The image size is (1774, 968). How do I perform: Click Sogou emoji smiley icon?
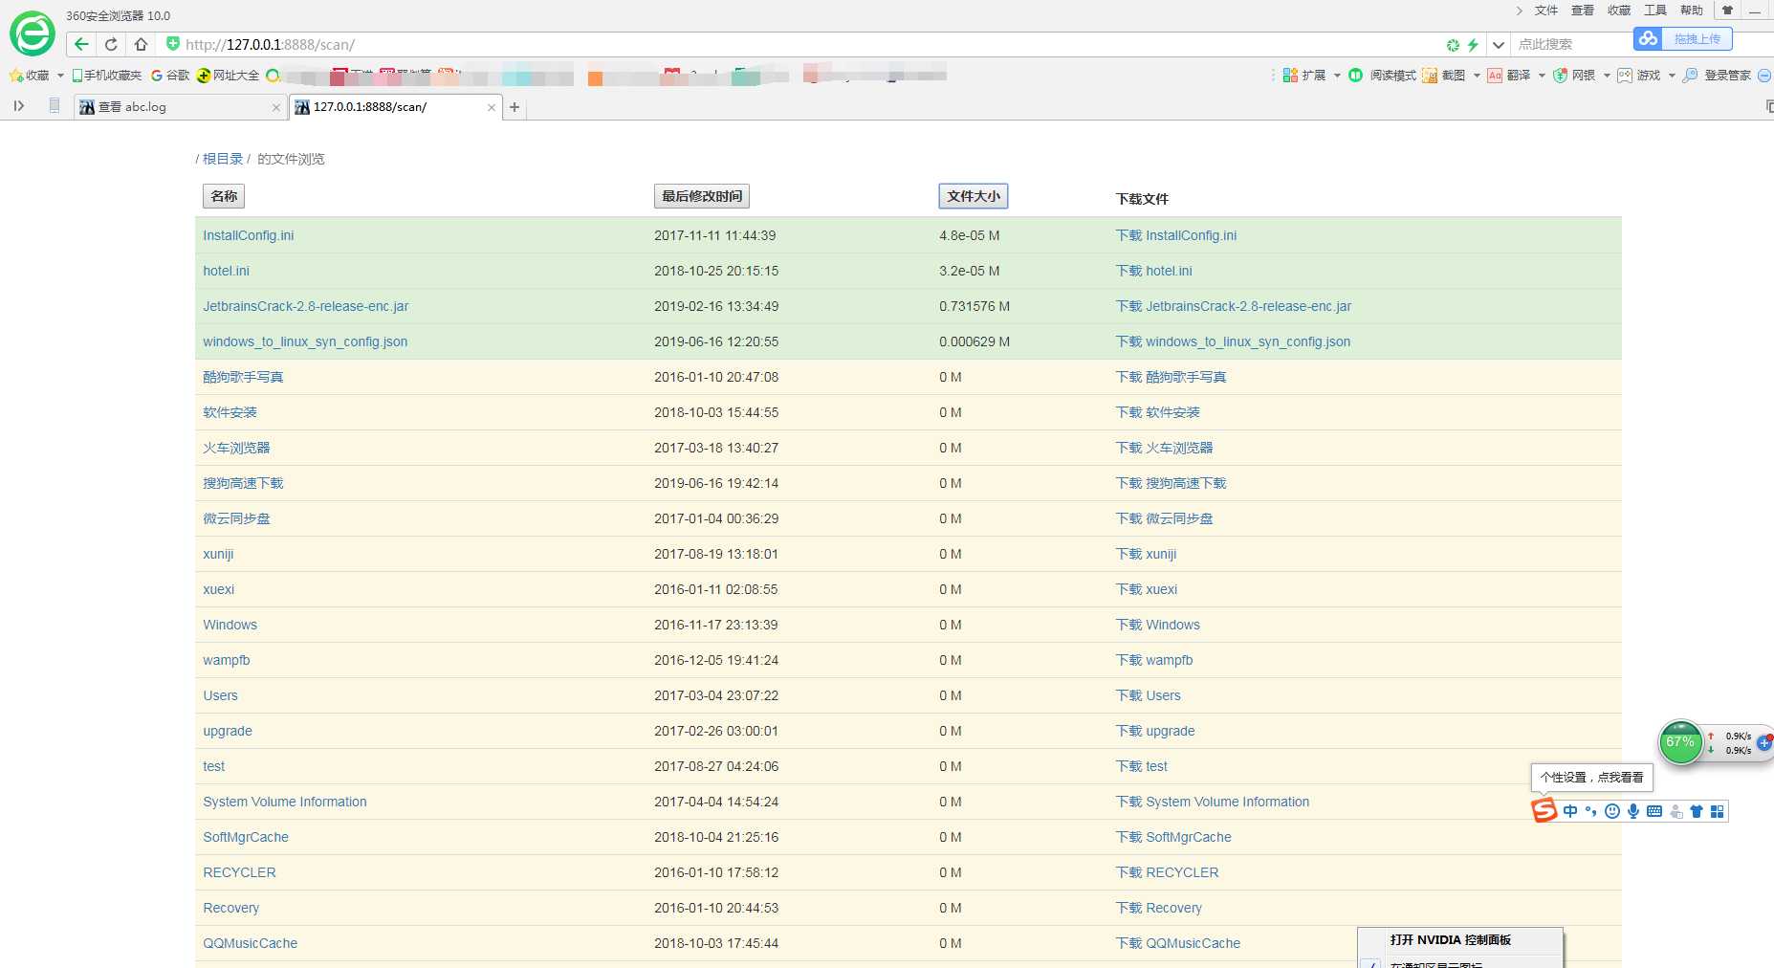(1612, 811)
